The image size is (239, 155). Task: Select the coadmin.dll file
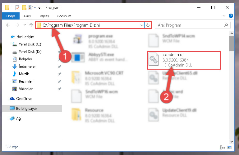point(184,60)
